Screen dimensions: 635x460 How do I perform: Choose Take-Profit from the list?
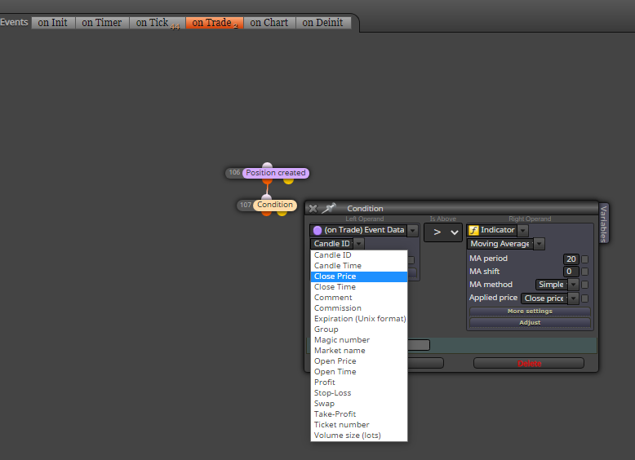(359, 414)
